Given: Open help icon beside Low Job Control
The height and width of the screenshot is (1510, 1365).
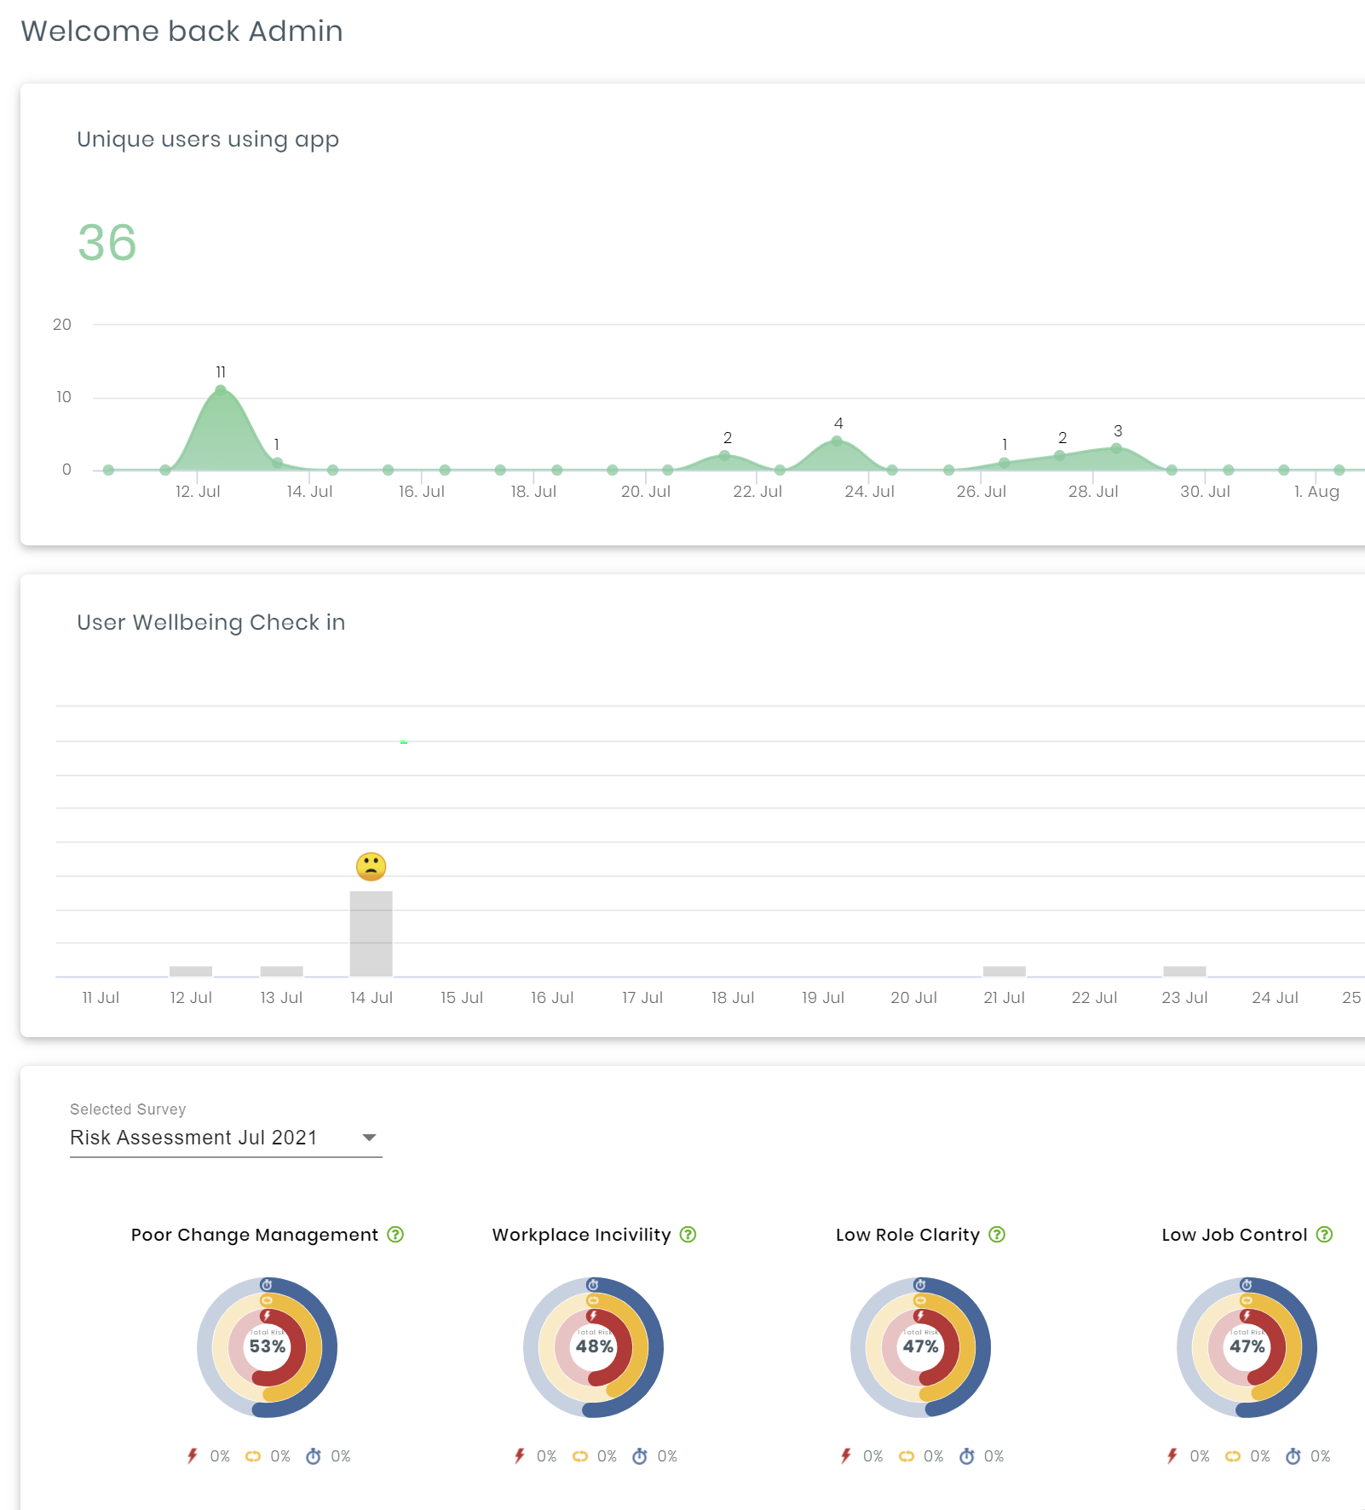Looking at the screenshot, I should click(1324, 1235).
